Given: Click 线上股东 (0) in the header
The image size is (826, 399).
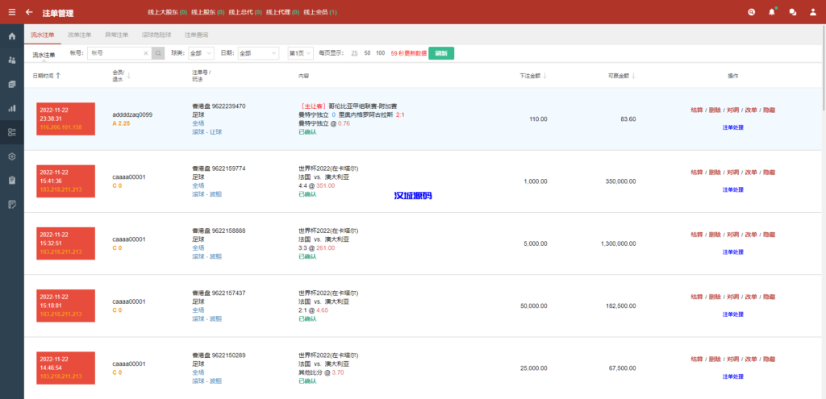Looking at the screenshot, I should point(207,12).
